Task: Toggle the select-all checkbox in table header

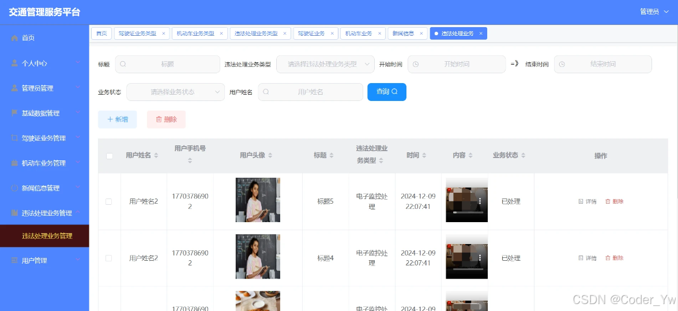Action: [110, 156]
